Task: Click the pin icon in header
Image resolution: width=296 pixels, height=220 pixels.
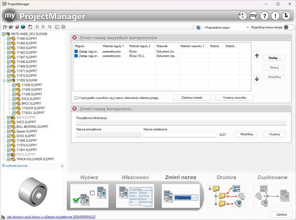Action: (286, 16)
